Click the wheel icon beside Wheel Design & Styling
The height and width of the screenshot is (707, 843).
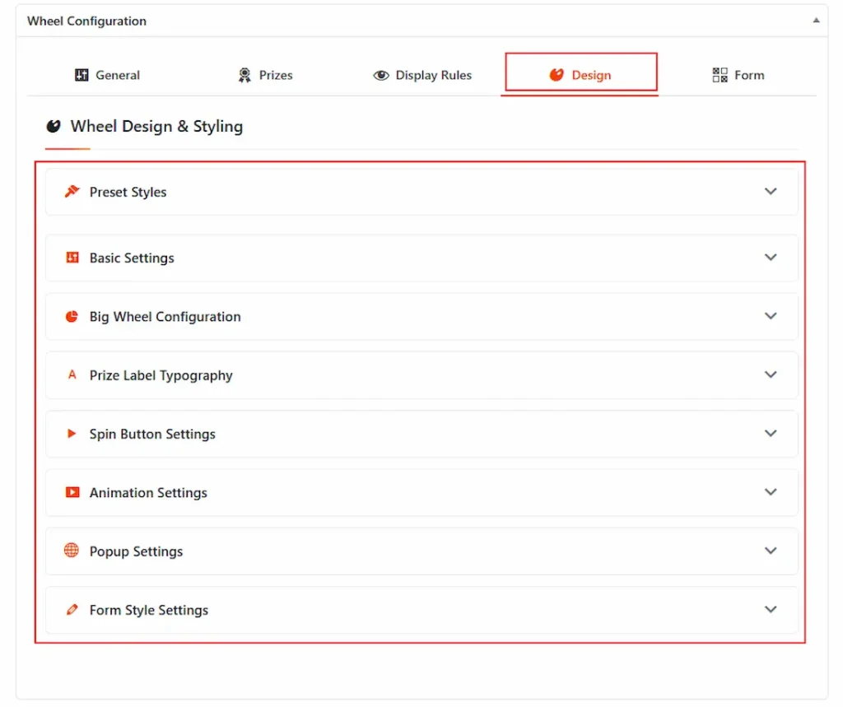pyautogui.click(x=52, y=126)
